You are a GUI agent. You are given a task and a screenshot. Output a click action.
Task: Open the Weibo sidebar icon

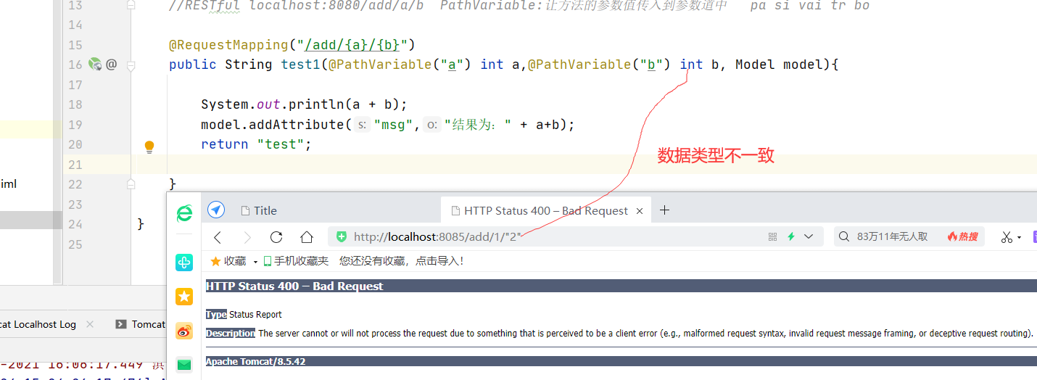pyautogui.click(x=184, y=331)
